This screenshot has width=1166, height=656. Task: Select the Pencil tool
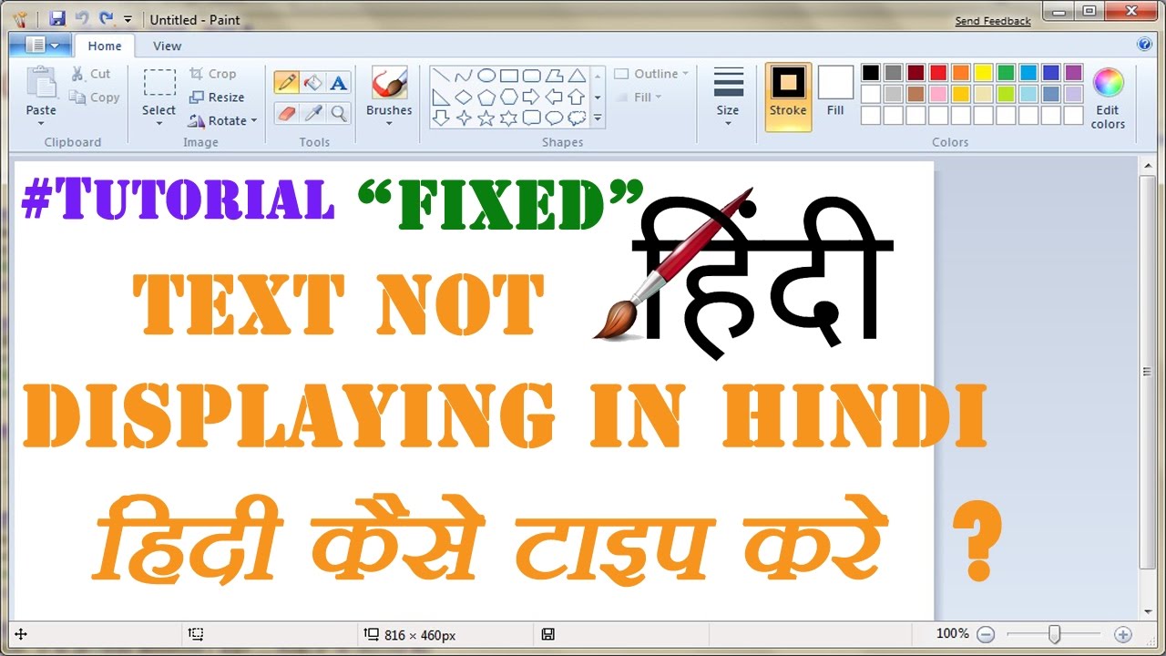pyautogui.click(x=288, y=82)
